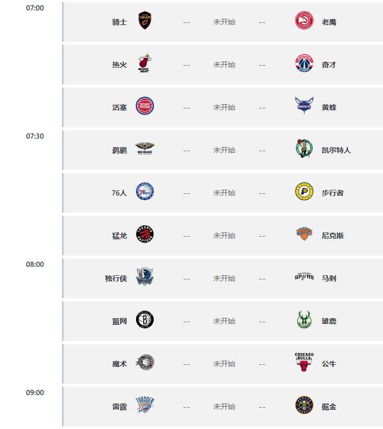
Task: Click the Milwaukee Bucks logo
Action: click(x=304, y=321)
